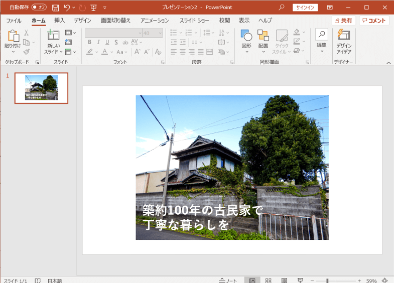Click the サインイン sign-in button
The height and width of the screenshot is (283, 394).
point(305,8)
